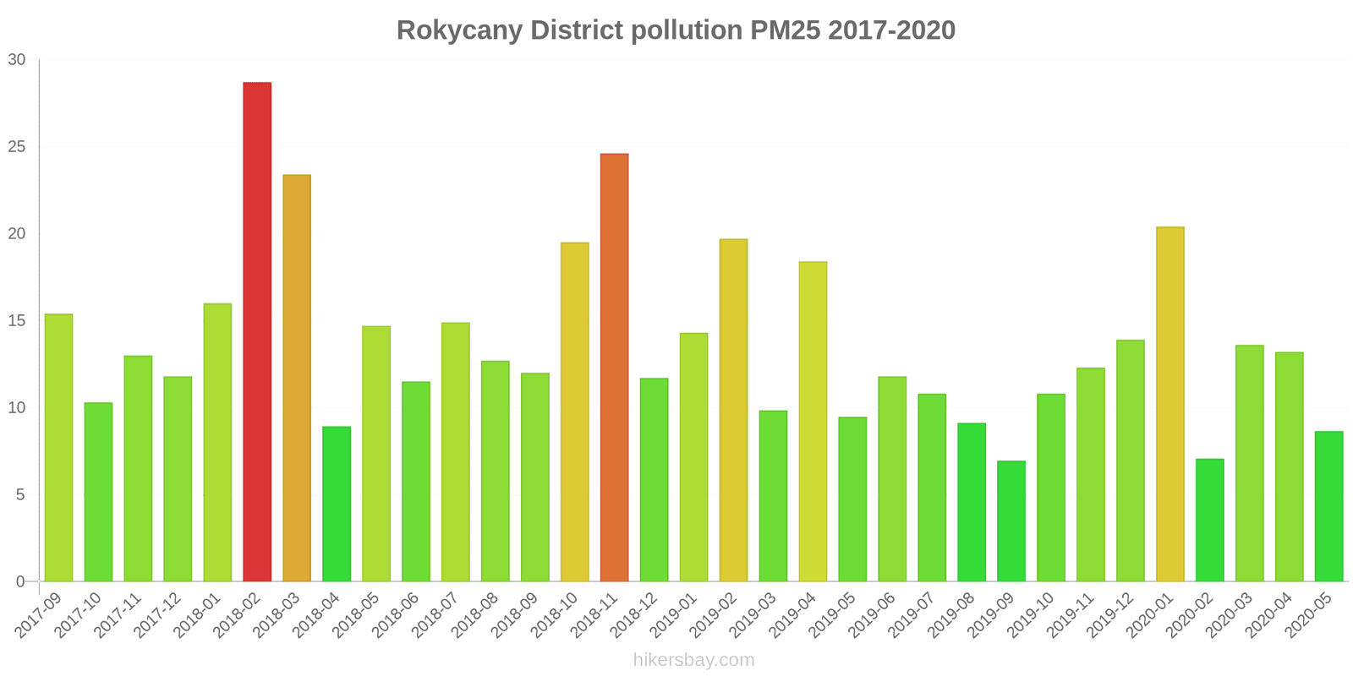Click the 2019-01 bar
1353x676 pixels.
693,457
